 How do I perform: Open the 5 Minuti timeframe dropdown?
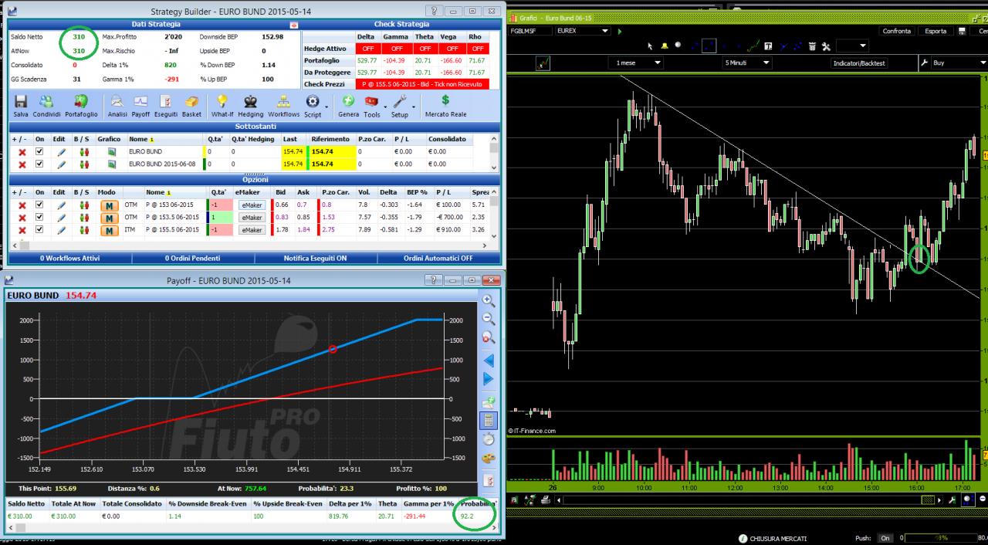[746, 63]
